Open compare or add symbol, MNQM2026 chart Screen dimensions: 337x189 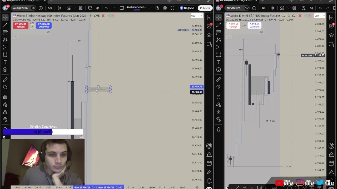[x=41, y=8]
